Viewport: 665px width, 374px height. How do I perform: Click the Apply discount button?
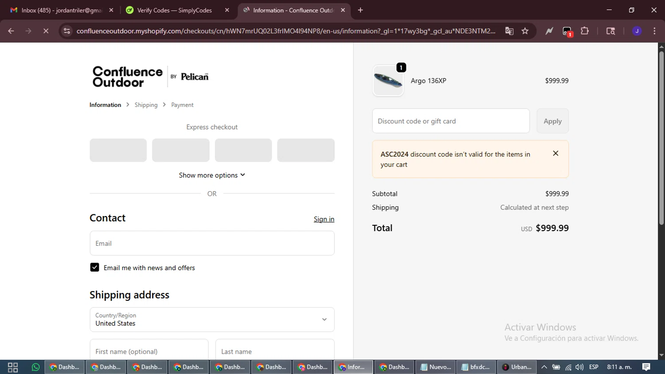(x=552, y=121)
